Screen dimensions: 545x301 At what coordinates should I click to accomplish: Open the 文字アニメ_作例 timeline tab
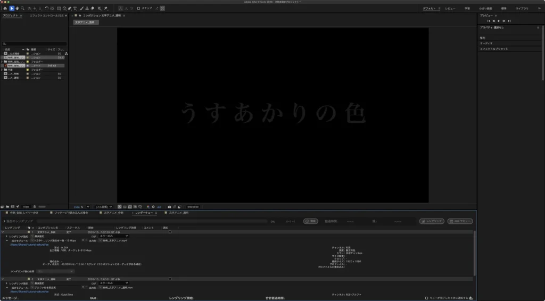[x=113, y=213]
